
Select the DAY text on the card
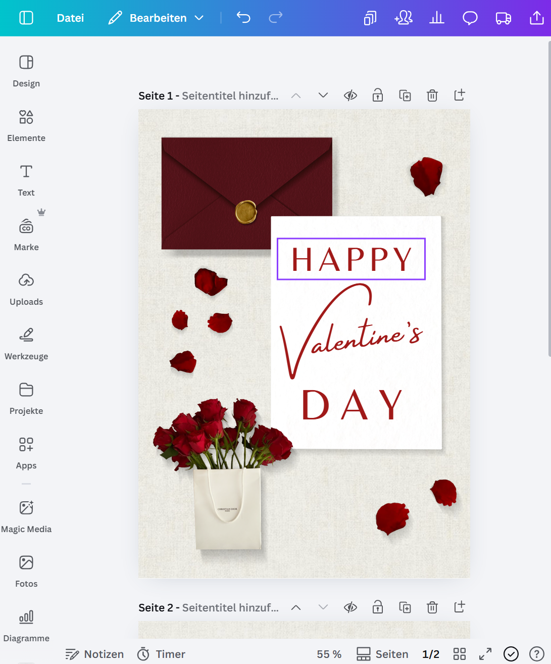point(352,405)
